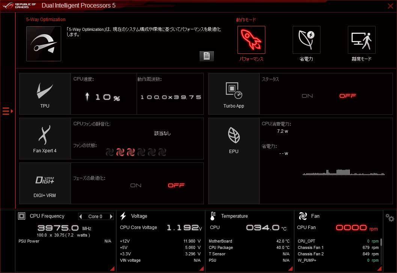This screenshot has height=273, width=397.
Task: Close the Dual Intelligent Processors window
Action: coord(390,6)
